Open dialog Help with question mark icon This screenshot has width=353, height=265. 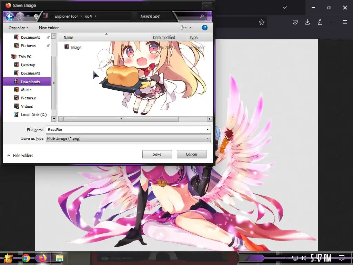(205, 28)
